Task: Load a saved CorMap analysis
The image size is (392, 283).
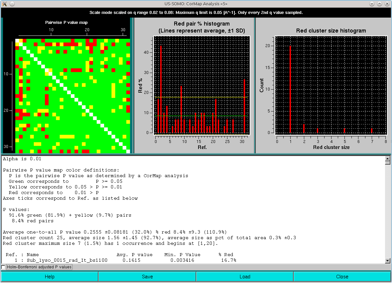Action: (245, 276)
